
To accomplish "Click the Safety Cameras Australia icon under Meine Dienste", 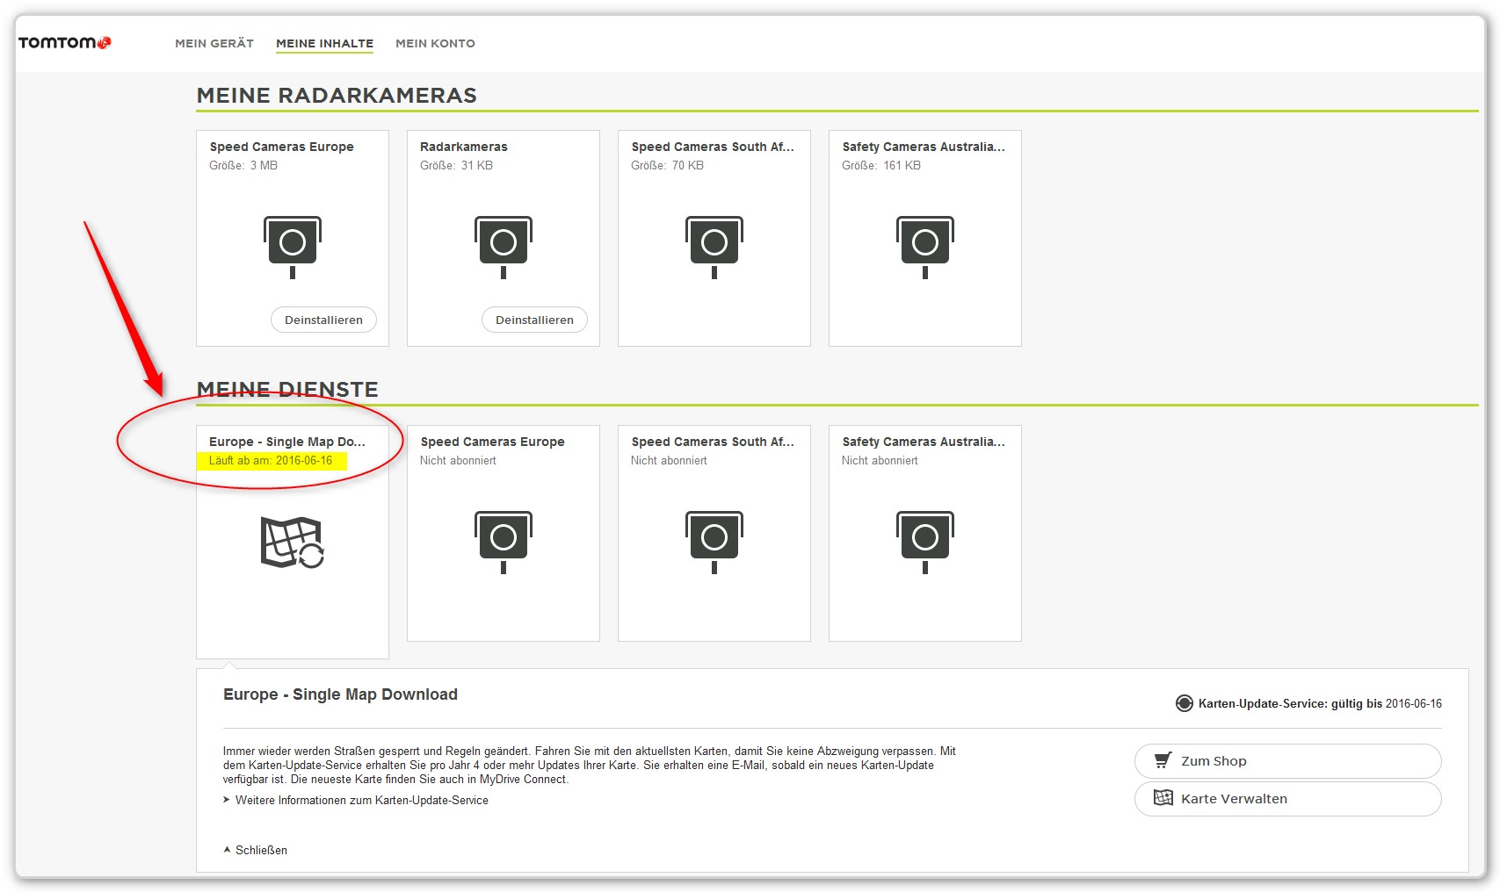I will (x=924, y=541).
